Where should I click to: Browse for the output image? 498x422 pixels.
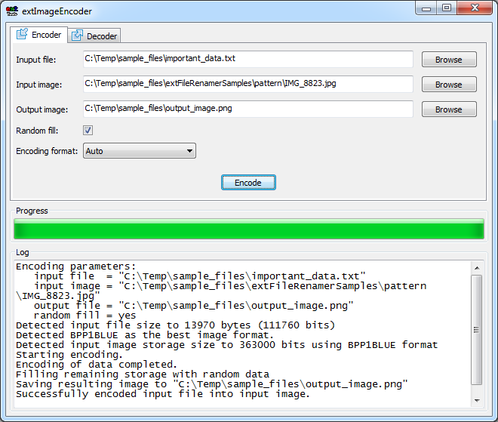coord(448,109)
